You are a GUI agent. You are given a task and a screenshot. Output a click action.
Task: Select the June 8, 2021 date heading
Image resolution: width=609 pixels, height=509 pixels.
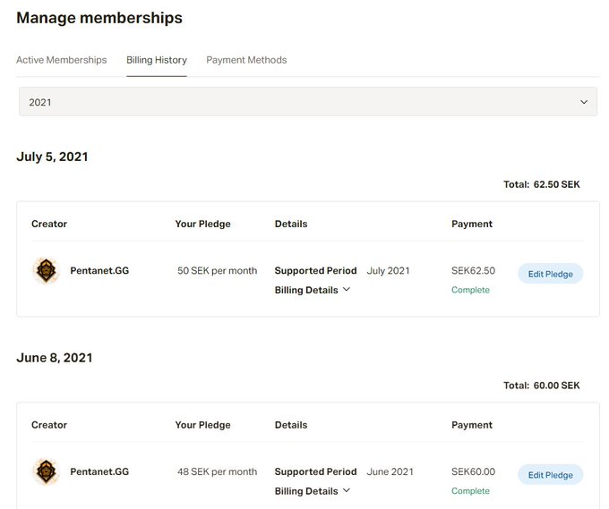pos(54,358)
